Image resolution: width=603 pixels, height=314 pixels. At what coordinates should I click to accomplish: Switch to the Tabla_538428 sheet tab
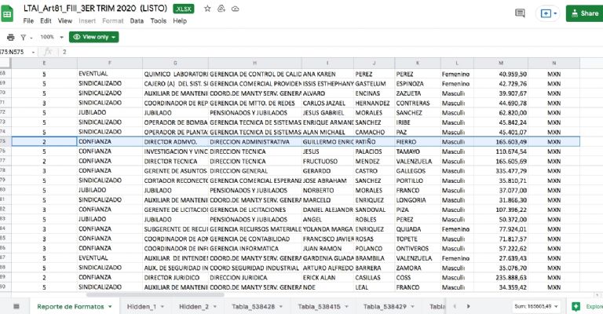point(253,305)
